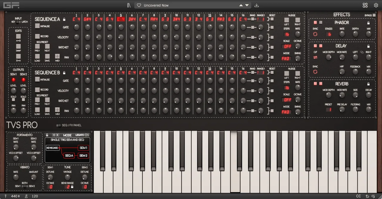Toggle the SEQ / FX PANEL switch

pos(59,125)
